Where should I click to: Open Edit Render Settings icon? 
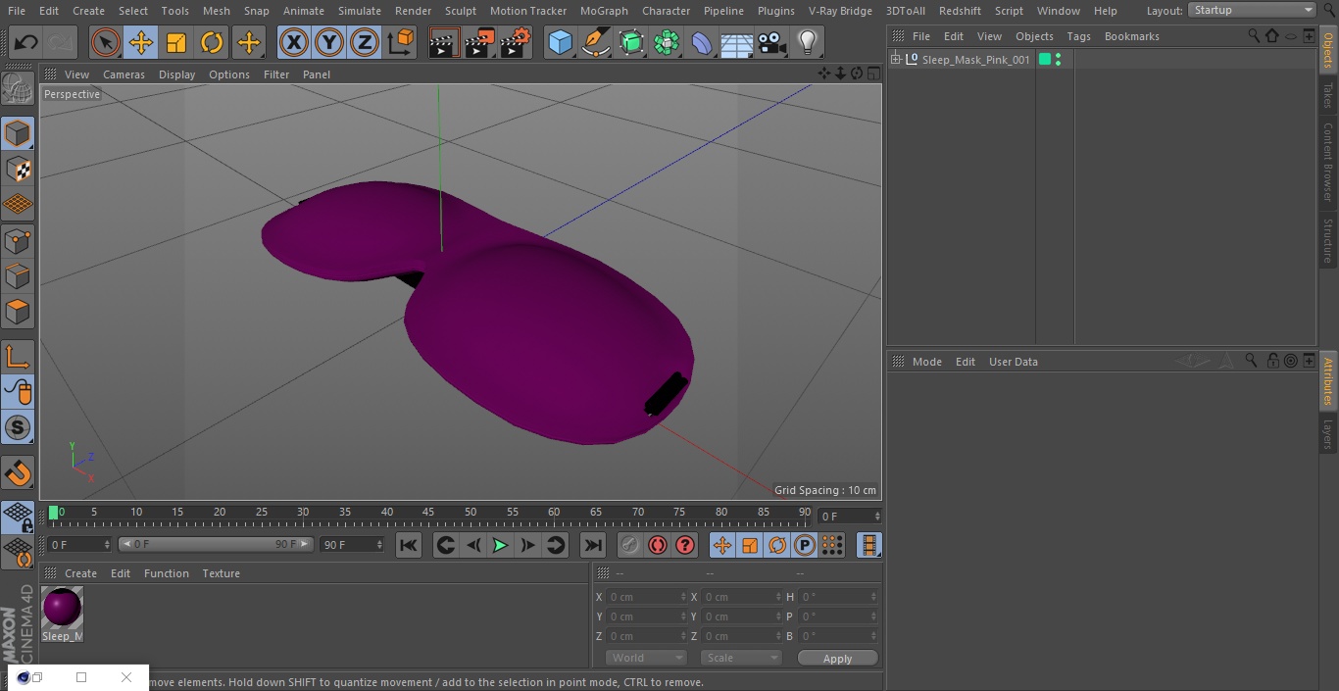tap(516, 42)
